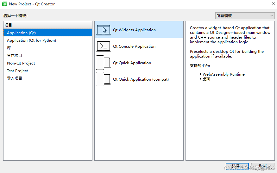Click the 项目 header in category list
This screenshot has height=173, width=277.
click(x=48, y=25)
